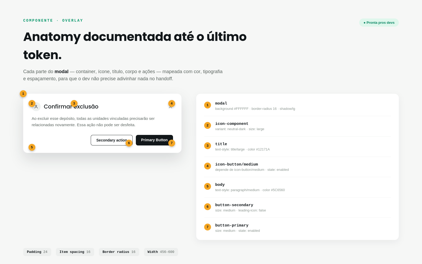This screenshot has width=422, height=264.
Task: Click 'background #FFFFFF · border-radius 16 · shadow/lg' text
Action: pos(255,109)
